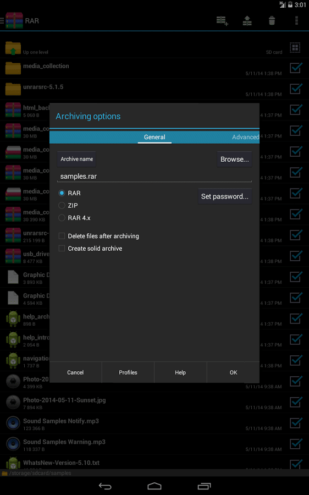The image size is (309, 495).
Task: Select the General tab
Action: [x=154, y=137]
